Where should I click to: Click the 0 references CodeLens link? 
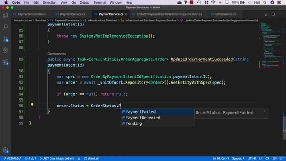point(57,54)
